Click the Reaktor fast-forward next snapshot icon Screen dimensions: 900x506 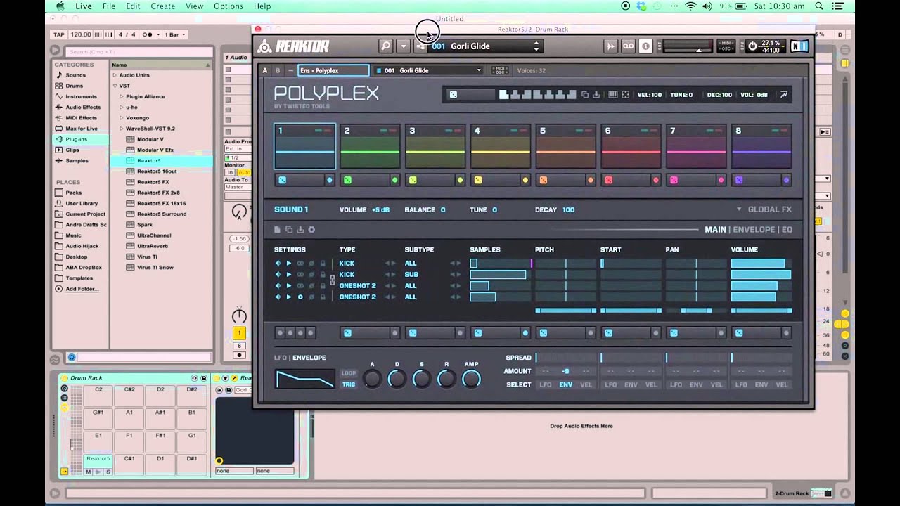pos(611,46)
